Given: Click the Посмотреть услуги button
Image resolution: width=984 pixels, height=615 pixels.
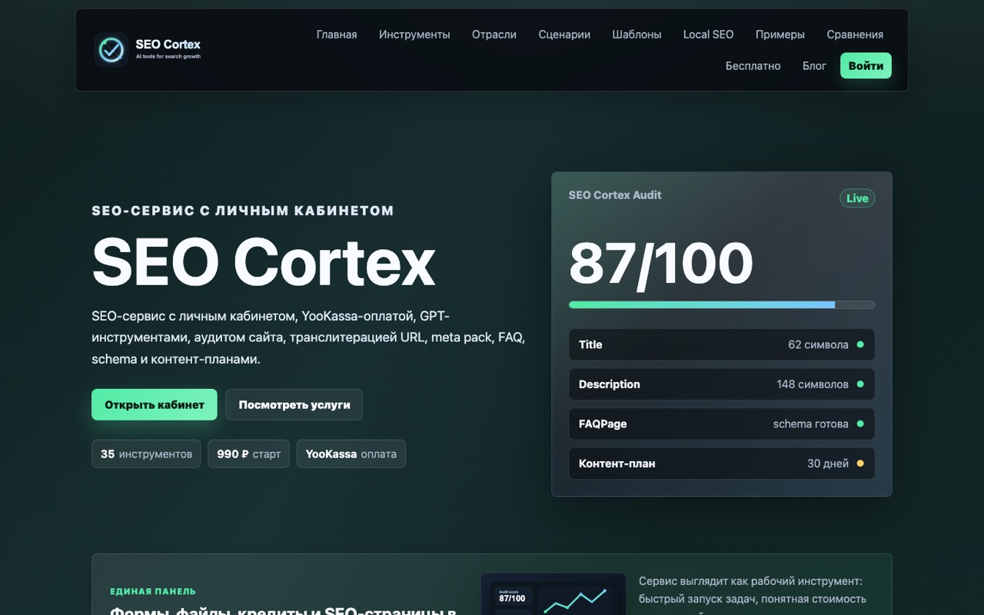Looking at the screenshot, I should coord(294,404).
